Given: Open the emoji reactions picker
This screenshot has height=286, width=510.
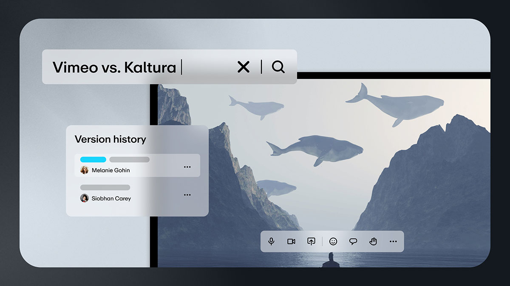Looking at the screenshot, I should point(333,242).
